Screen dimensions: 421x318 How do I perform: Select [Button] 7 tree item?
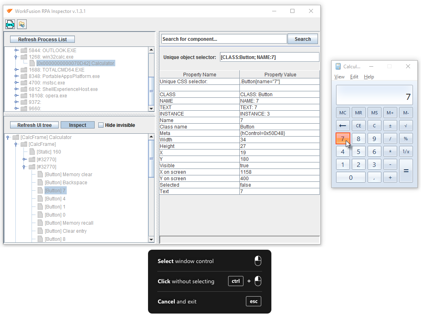click(x=55, y=191)
